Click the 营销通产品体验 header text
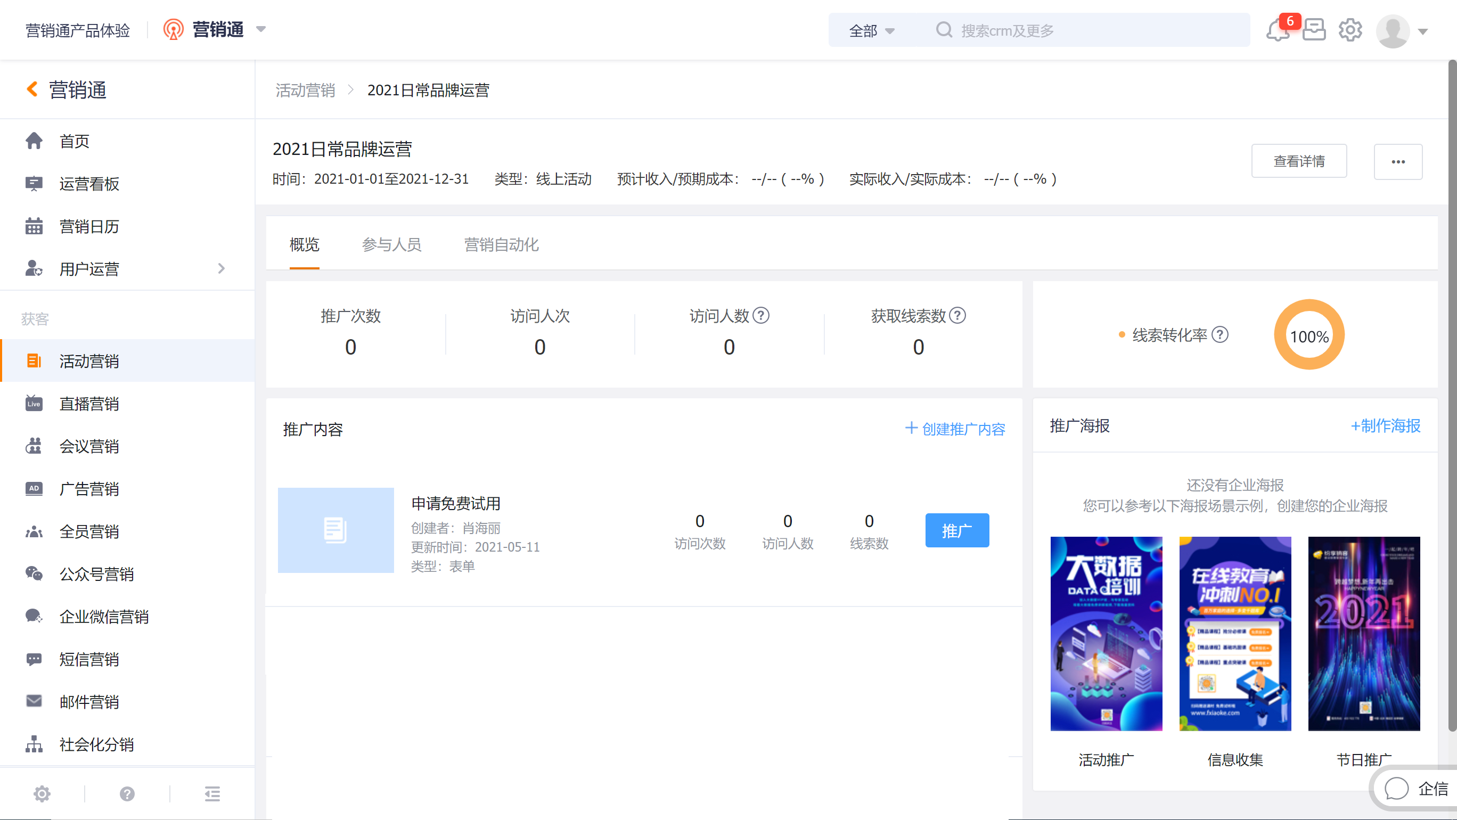1457x820 pixels. pyautogui.click(x=78, y=30)
